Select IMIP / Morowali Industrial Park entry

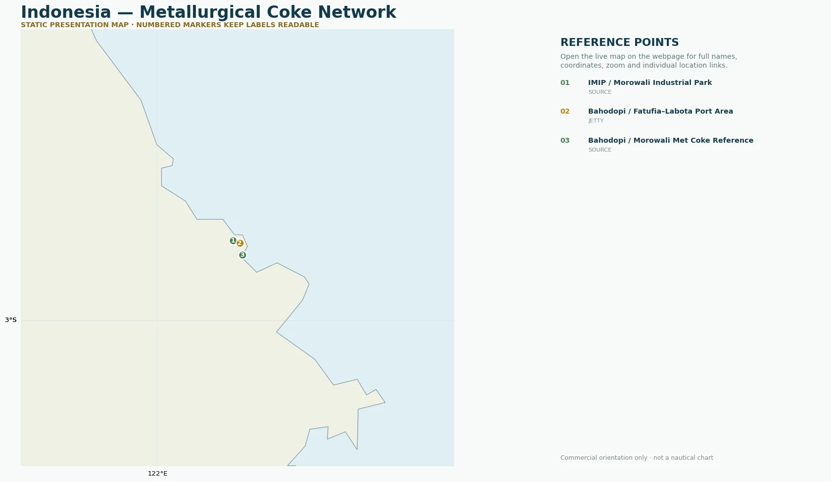point(650,83)
